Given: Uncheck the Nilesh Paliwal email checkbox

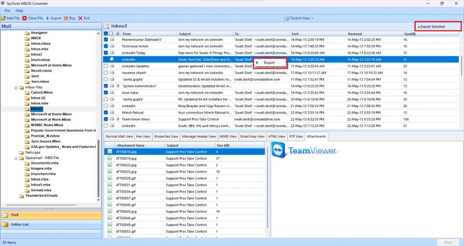Looking at the screenshot, I should pyautogui.click(x=106, y=112).
